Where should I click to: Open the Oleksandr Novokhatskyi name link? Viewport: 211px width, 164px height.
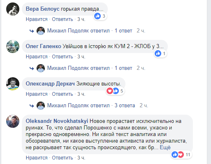[57, 121]
